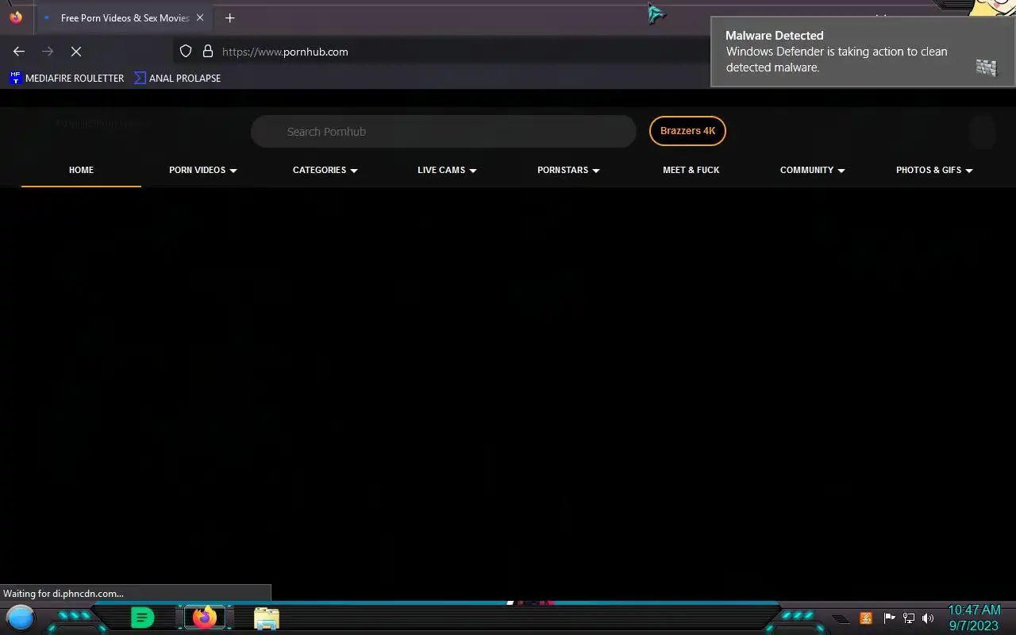This screenshot has width=1016, height=635.
Task: Open the Action Center flag icon
Action: pos(889,618)
